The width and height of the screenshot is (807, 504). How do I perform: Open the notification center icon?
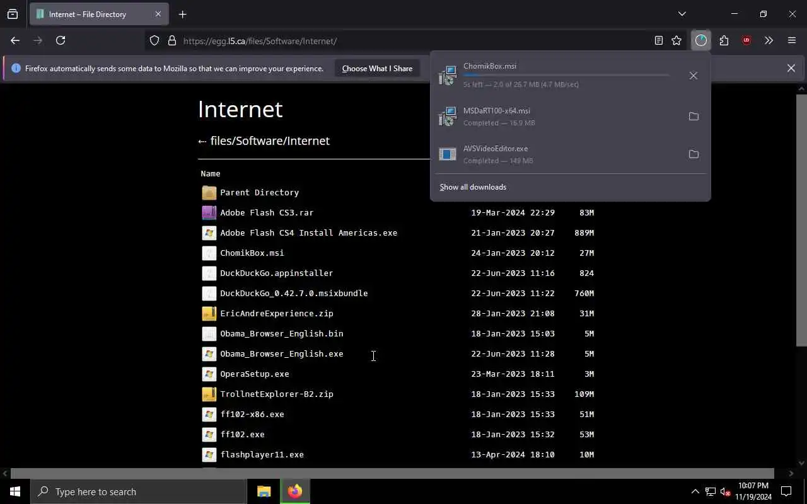coord(786,491)
